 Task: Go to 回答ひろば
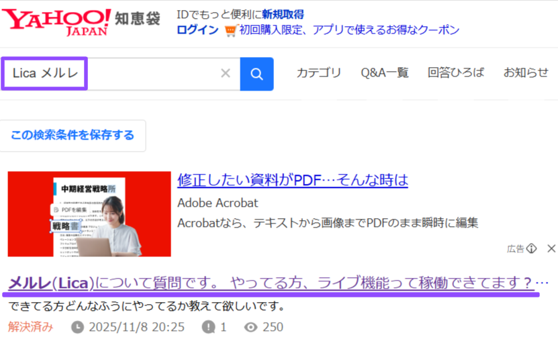[456, 72]
